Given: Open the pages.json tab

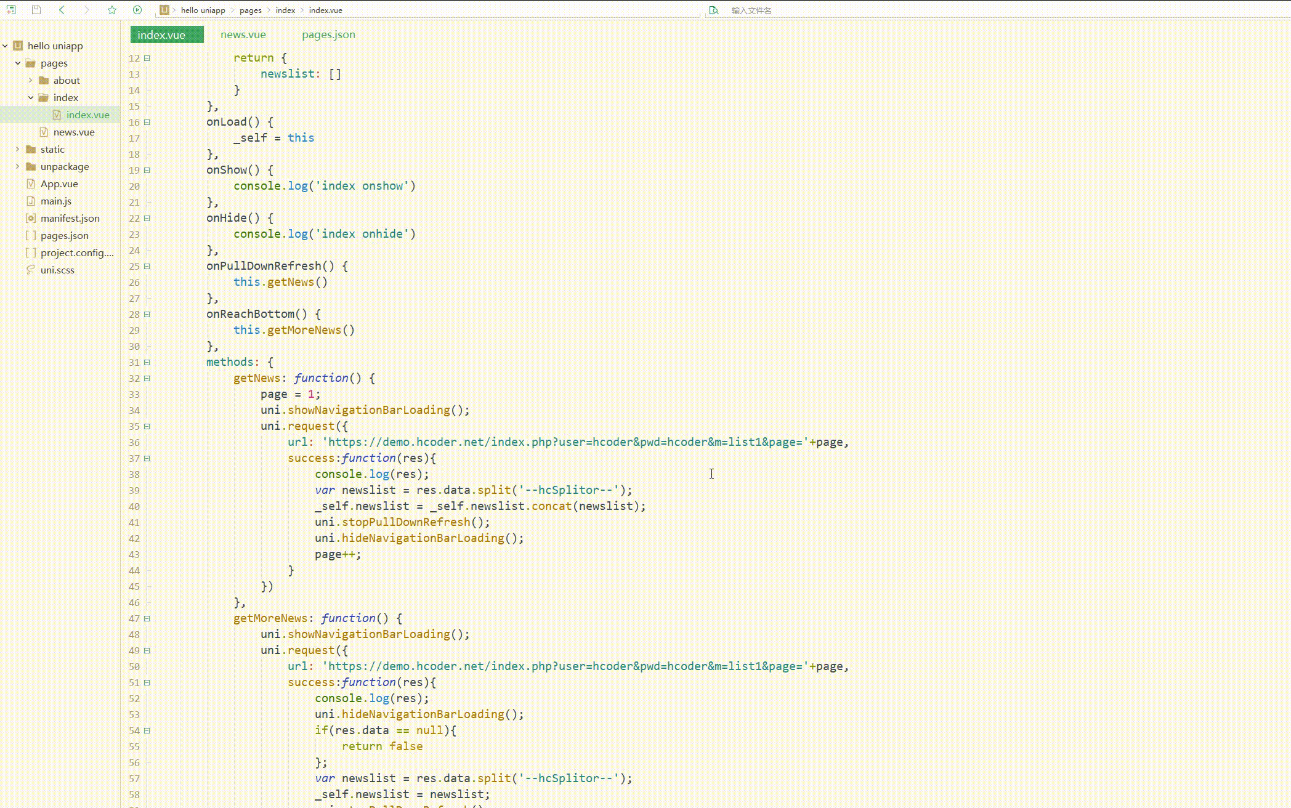Looking at the screenshot, I should [x=328, y=34].
